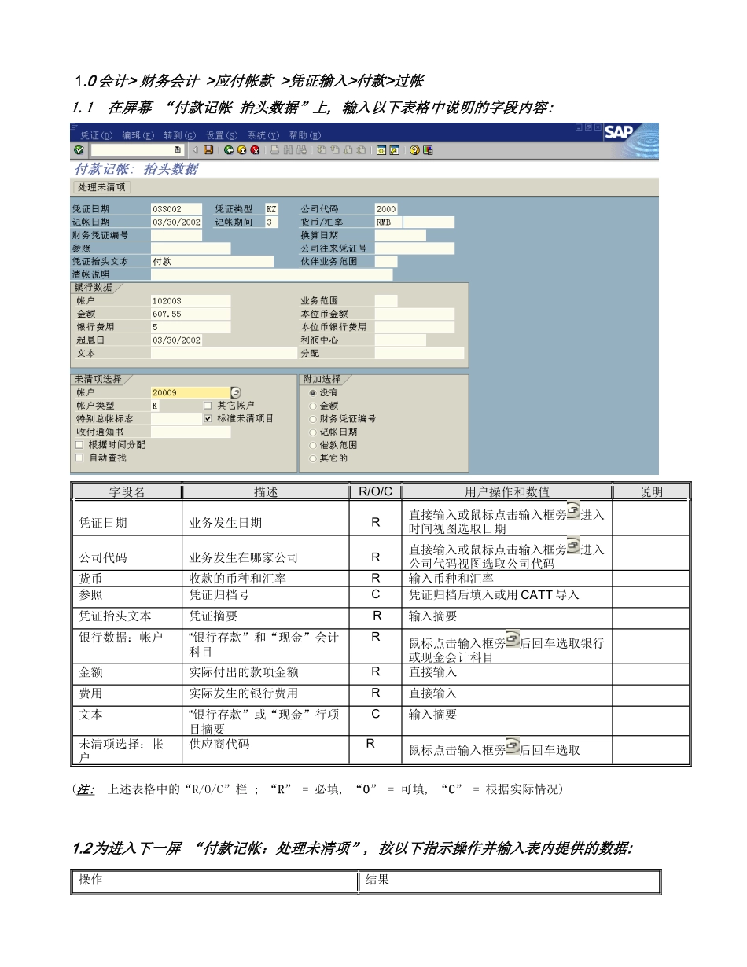This screenshot has height=967, width=747.
Task: Click the toolbar command input field
Action: coord(131,149)
